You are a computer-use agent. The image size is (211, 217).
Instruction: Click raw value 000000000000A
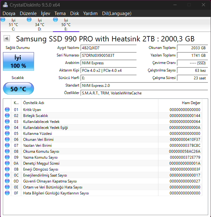(185, 127)
